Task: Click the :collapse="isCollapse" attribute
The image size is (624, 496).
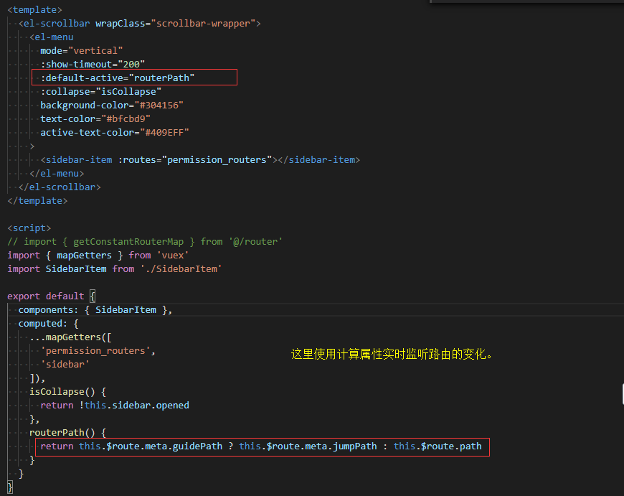Action: tap(100, 91)
